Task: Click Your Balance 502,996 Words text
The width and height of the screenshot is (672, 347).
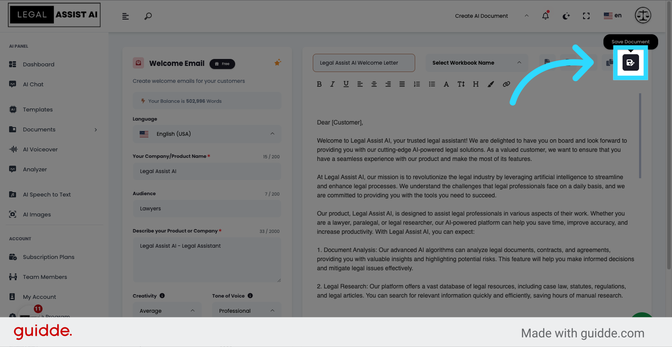Action: click(185, 101)
